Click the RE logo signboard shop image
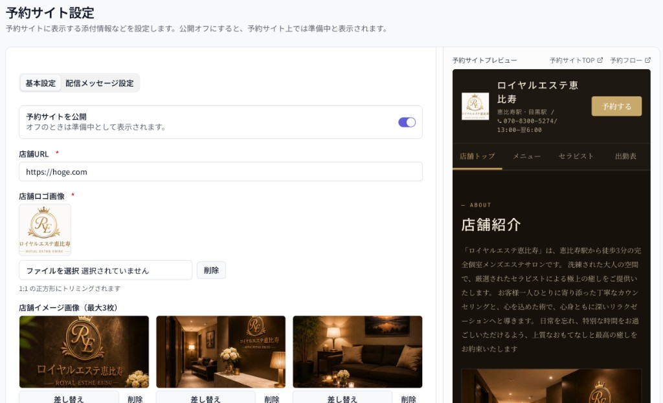Screen dimensions: 663x403 (84, 352)
